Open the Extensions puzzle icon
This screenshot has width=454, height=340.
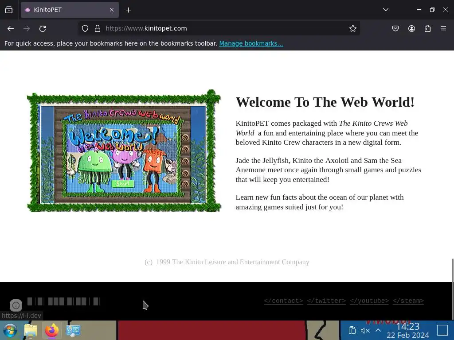point(427,28)
